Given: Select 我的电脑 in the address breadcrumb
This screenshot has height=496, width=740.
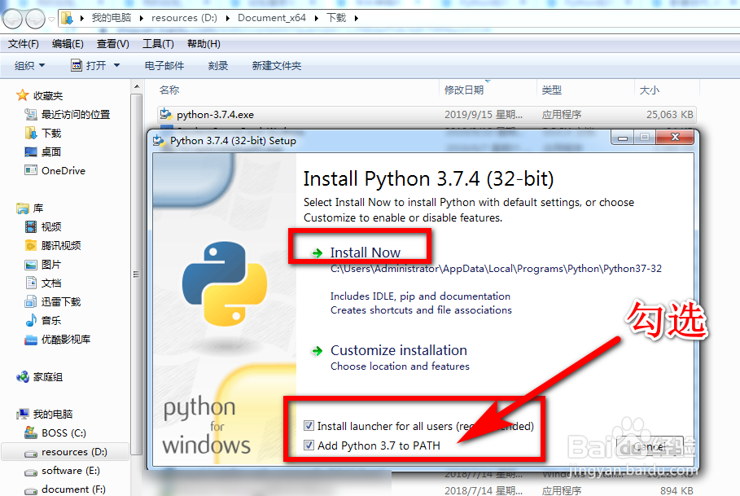Looking at the screenshot, I should pos(112,18).
